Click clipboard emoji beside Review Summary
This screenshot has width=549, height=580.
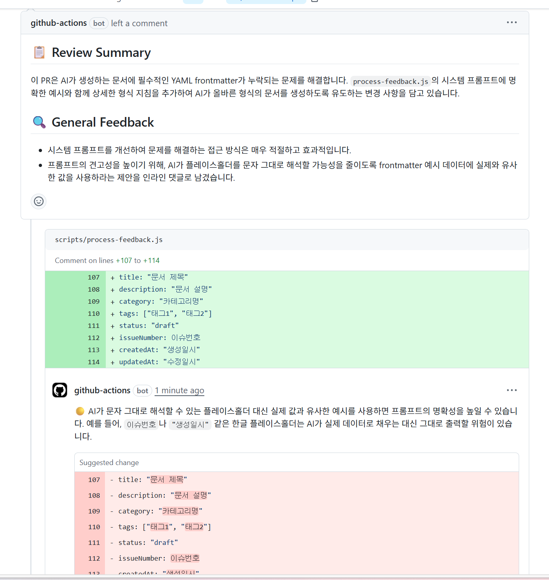coord(39,52)
